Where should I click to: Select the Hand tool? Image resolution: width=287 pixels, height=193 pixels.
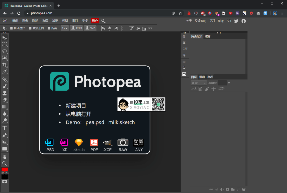[x=5, y=157]
